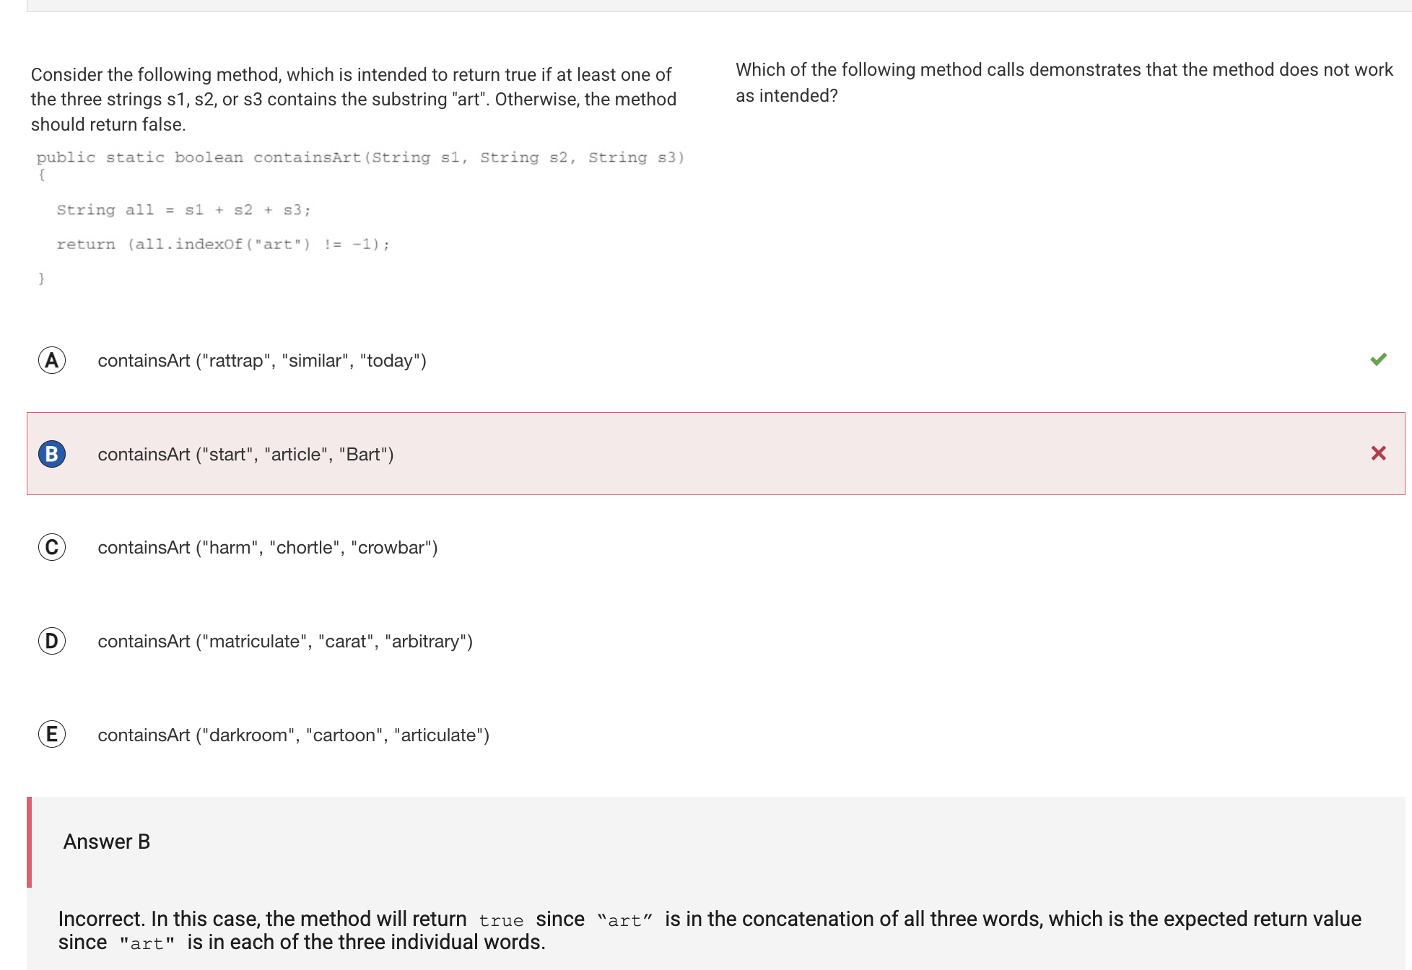Select answer choice A radio button

[x=52, y=360]
